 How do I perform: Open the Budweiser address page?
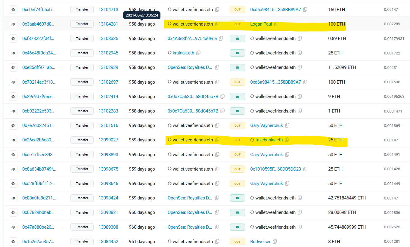pos(260,242)
